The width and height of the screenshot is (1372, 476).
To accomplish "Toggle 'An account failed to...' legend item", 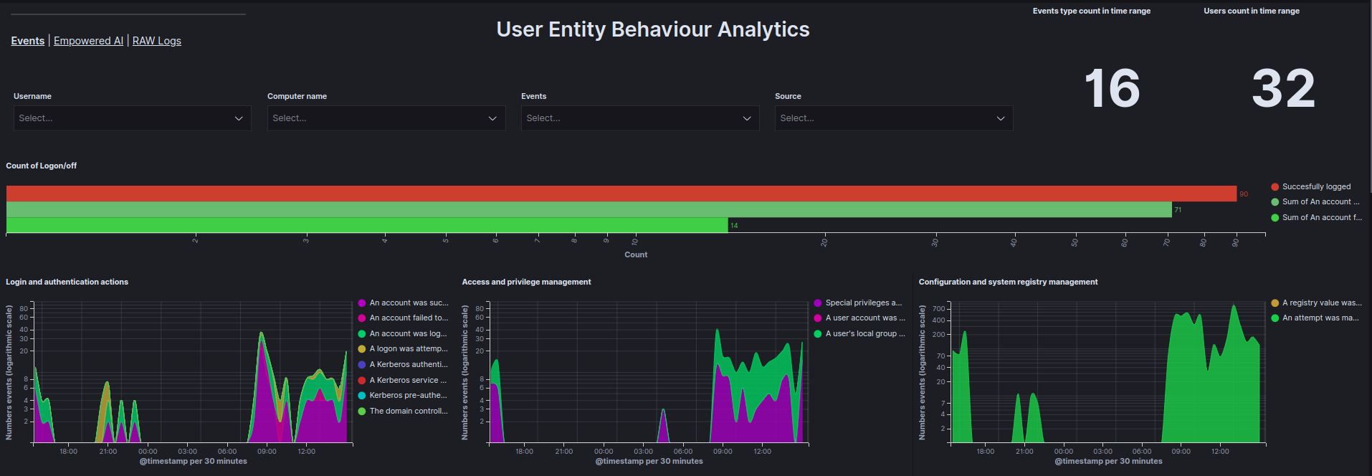I will point(408,318).
